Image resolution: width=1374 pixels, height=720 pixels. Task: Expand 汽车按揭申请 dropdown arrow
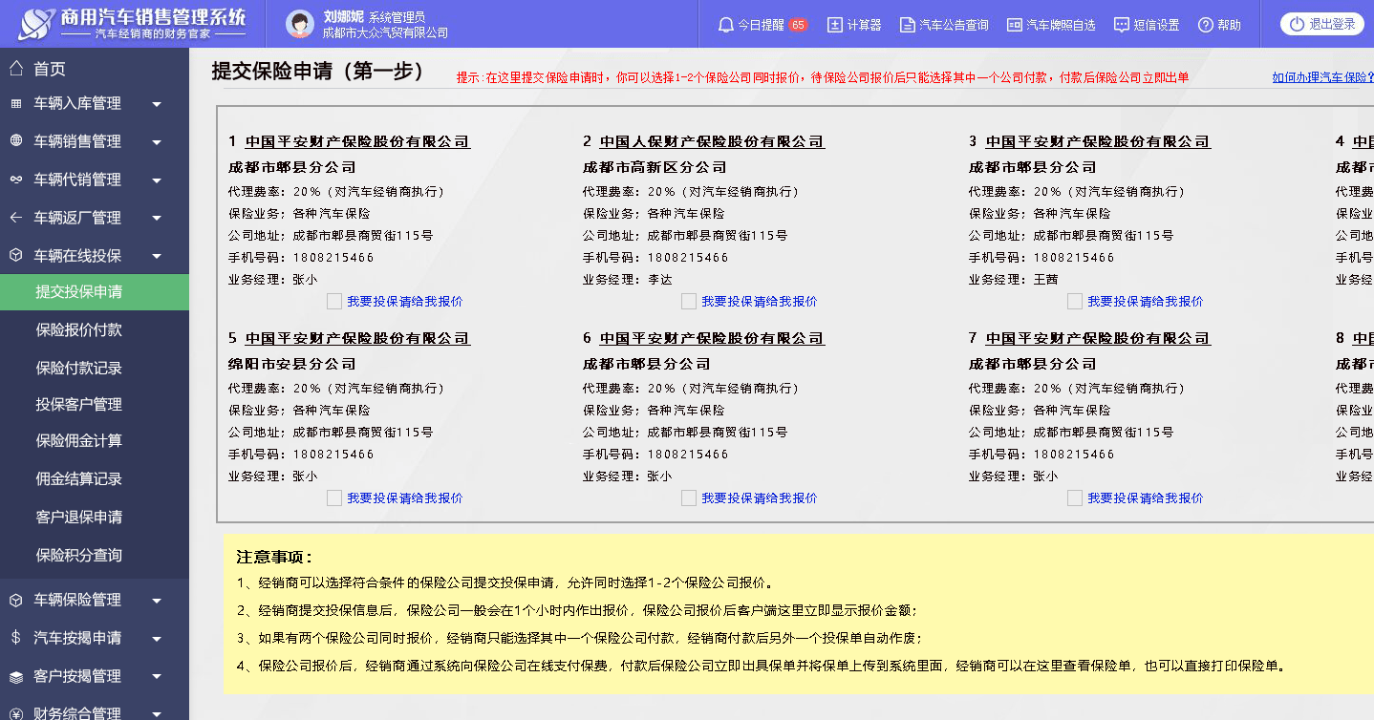157,639
